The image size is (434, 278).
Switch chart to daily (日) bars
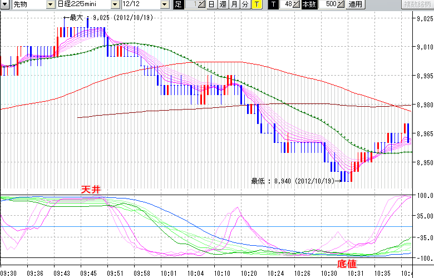pos(211,4)
